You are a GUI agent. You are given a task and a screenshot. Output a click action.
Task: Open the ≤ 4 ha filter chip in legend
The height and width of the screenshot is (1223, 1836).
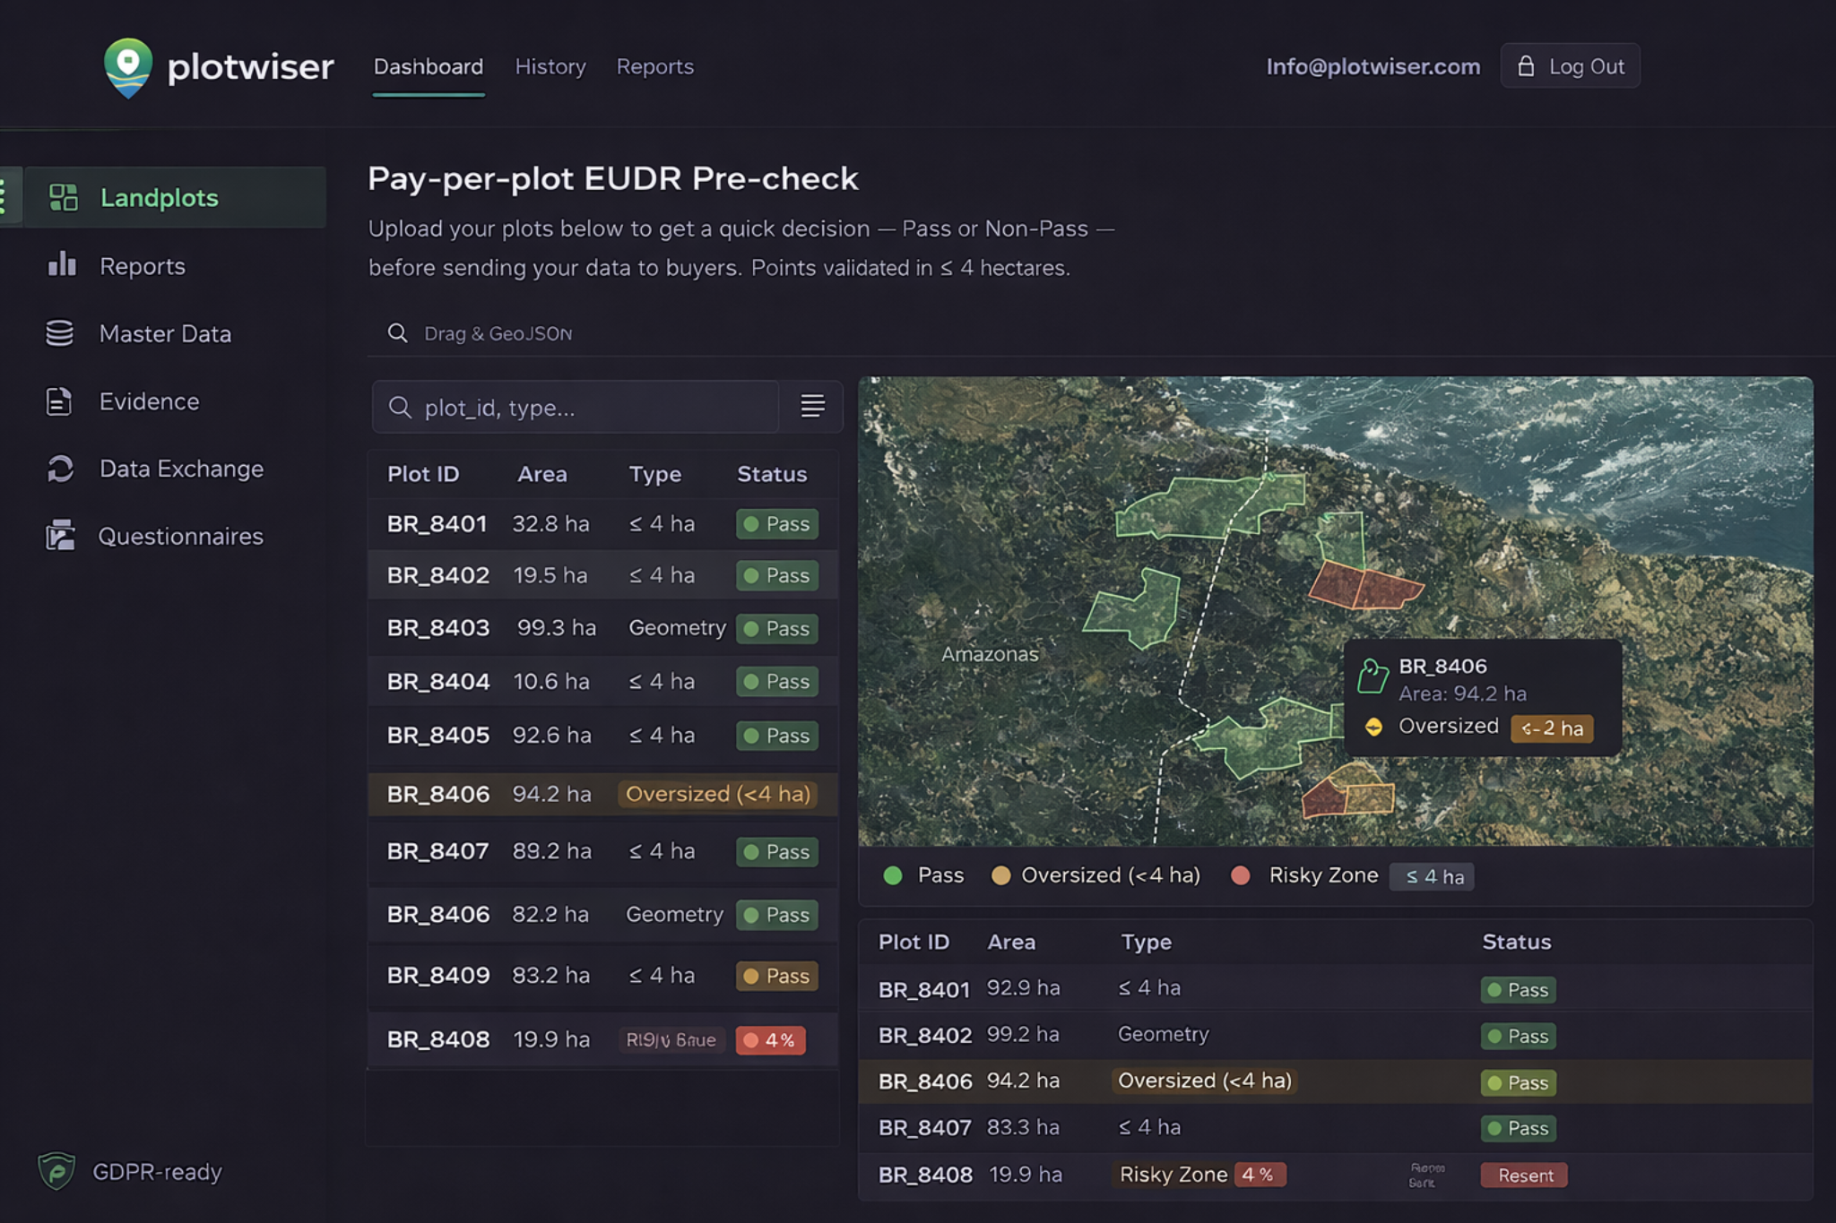(x=1431, y=876)
